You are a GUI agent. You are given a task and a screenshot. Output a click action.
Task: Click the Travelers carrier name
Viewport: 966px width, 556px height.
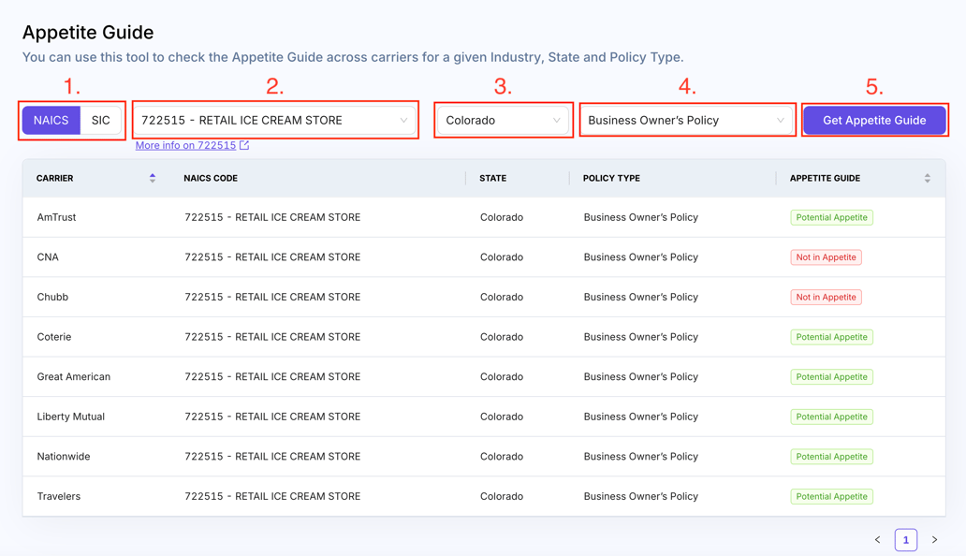59,496
